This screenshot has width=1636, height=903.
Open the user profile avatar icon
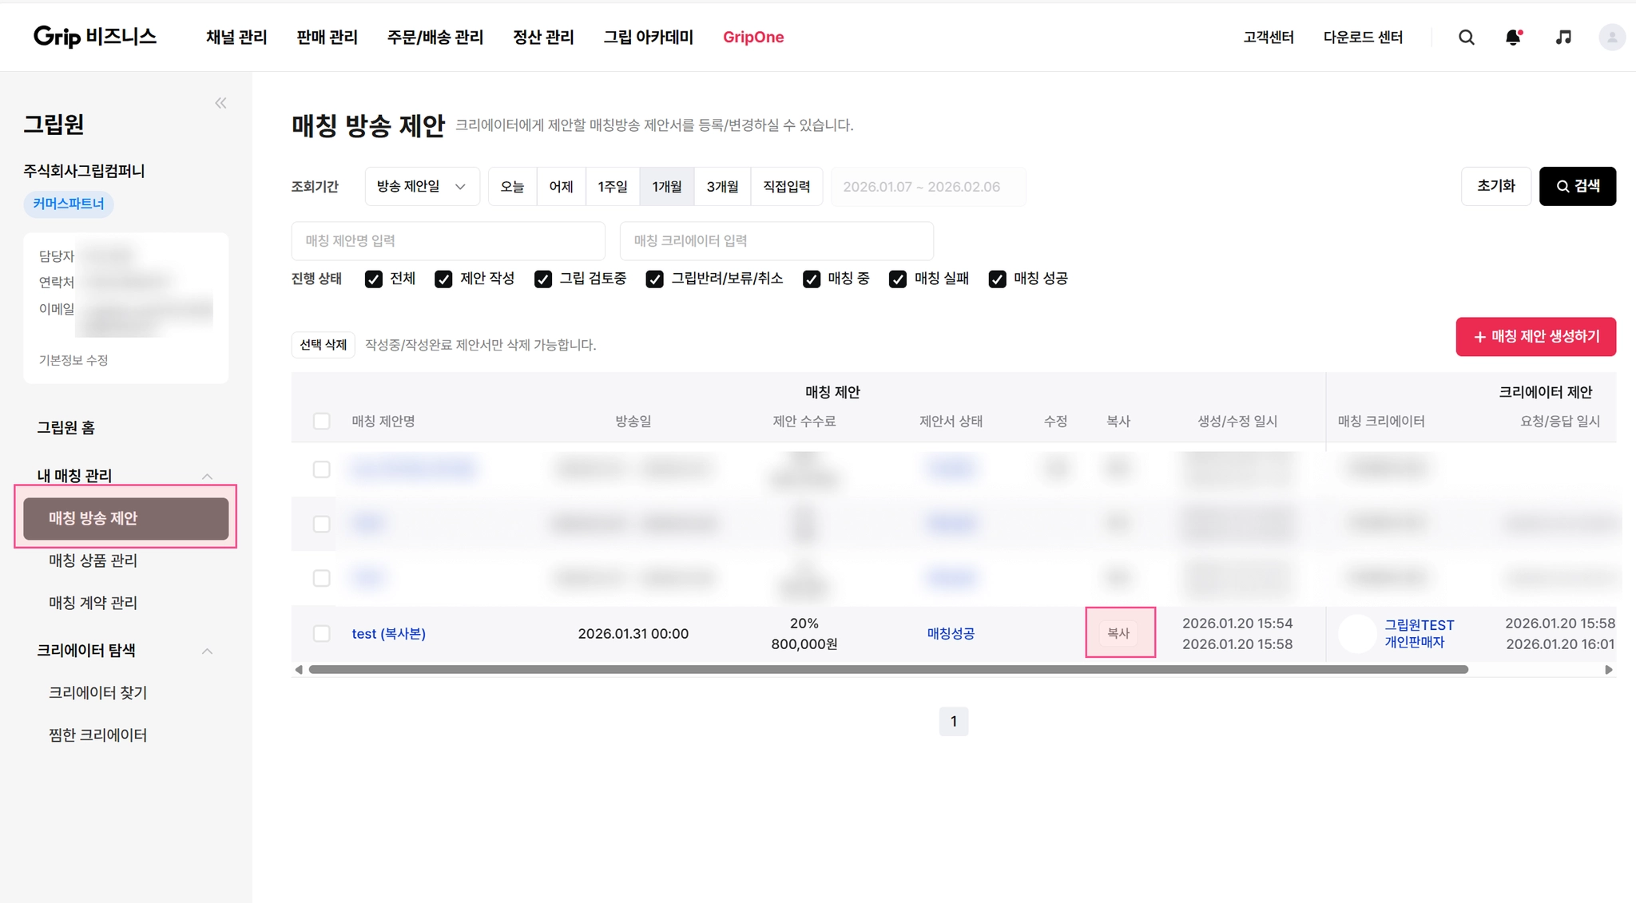click(1611, 38)
